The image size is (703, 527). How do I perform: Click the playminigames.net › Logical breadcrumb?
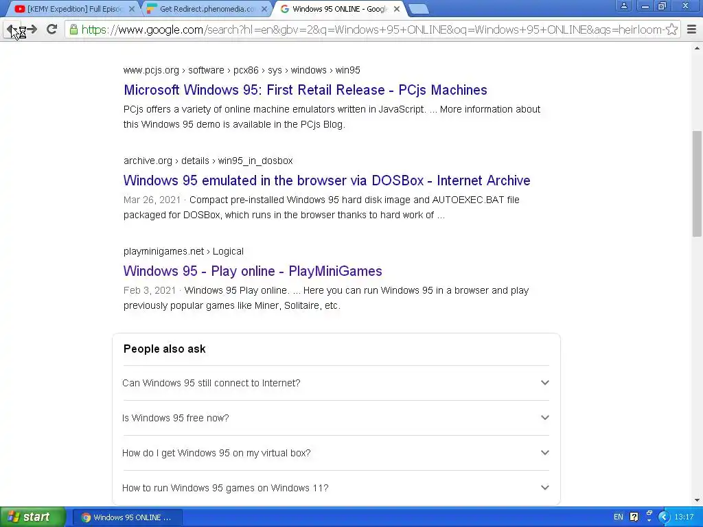[x=184, y=251]
